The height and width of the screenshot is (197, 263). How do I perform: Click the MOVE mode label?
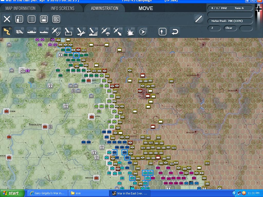[x=146, y=8]
